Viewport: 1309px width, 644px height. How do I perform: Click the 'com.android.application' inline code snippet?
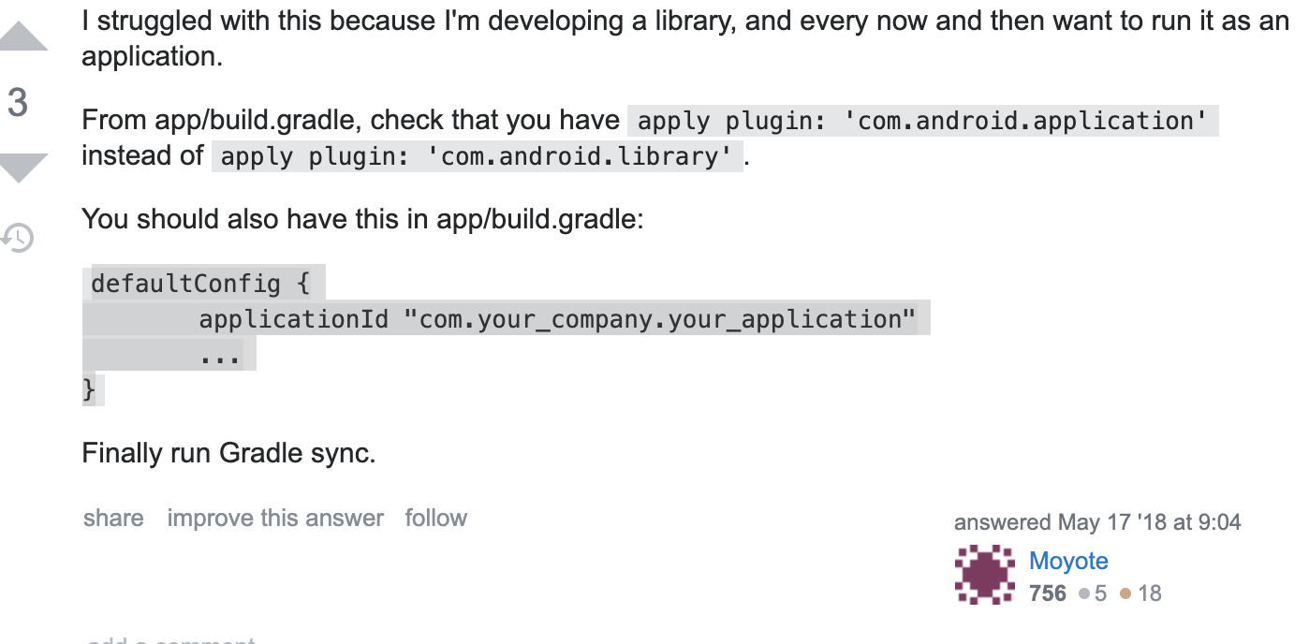[922, 121]
